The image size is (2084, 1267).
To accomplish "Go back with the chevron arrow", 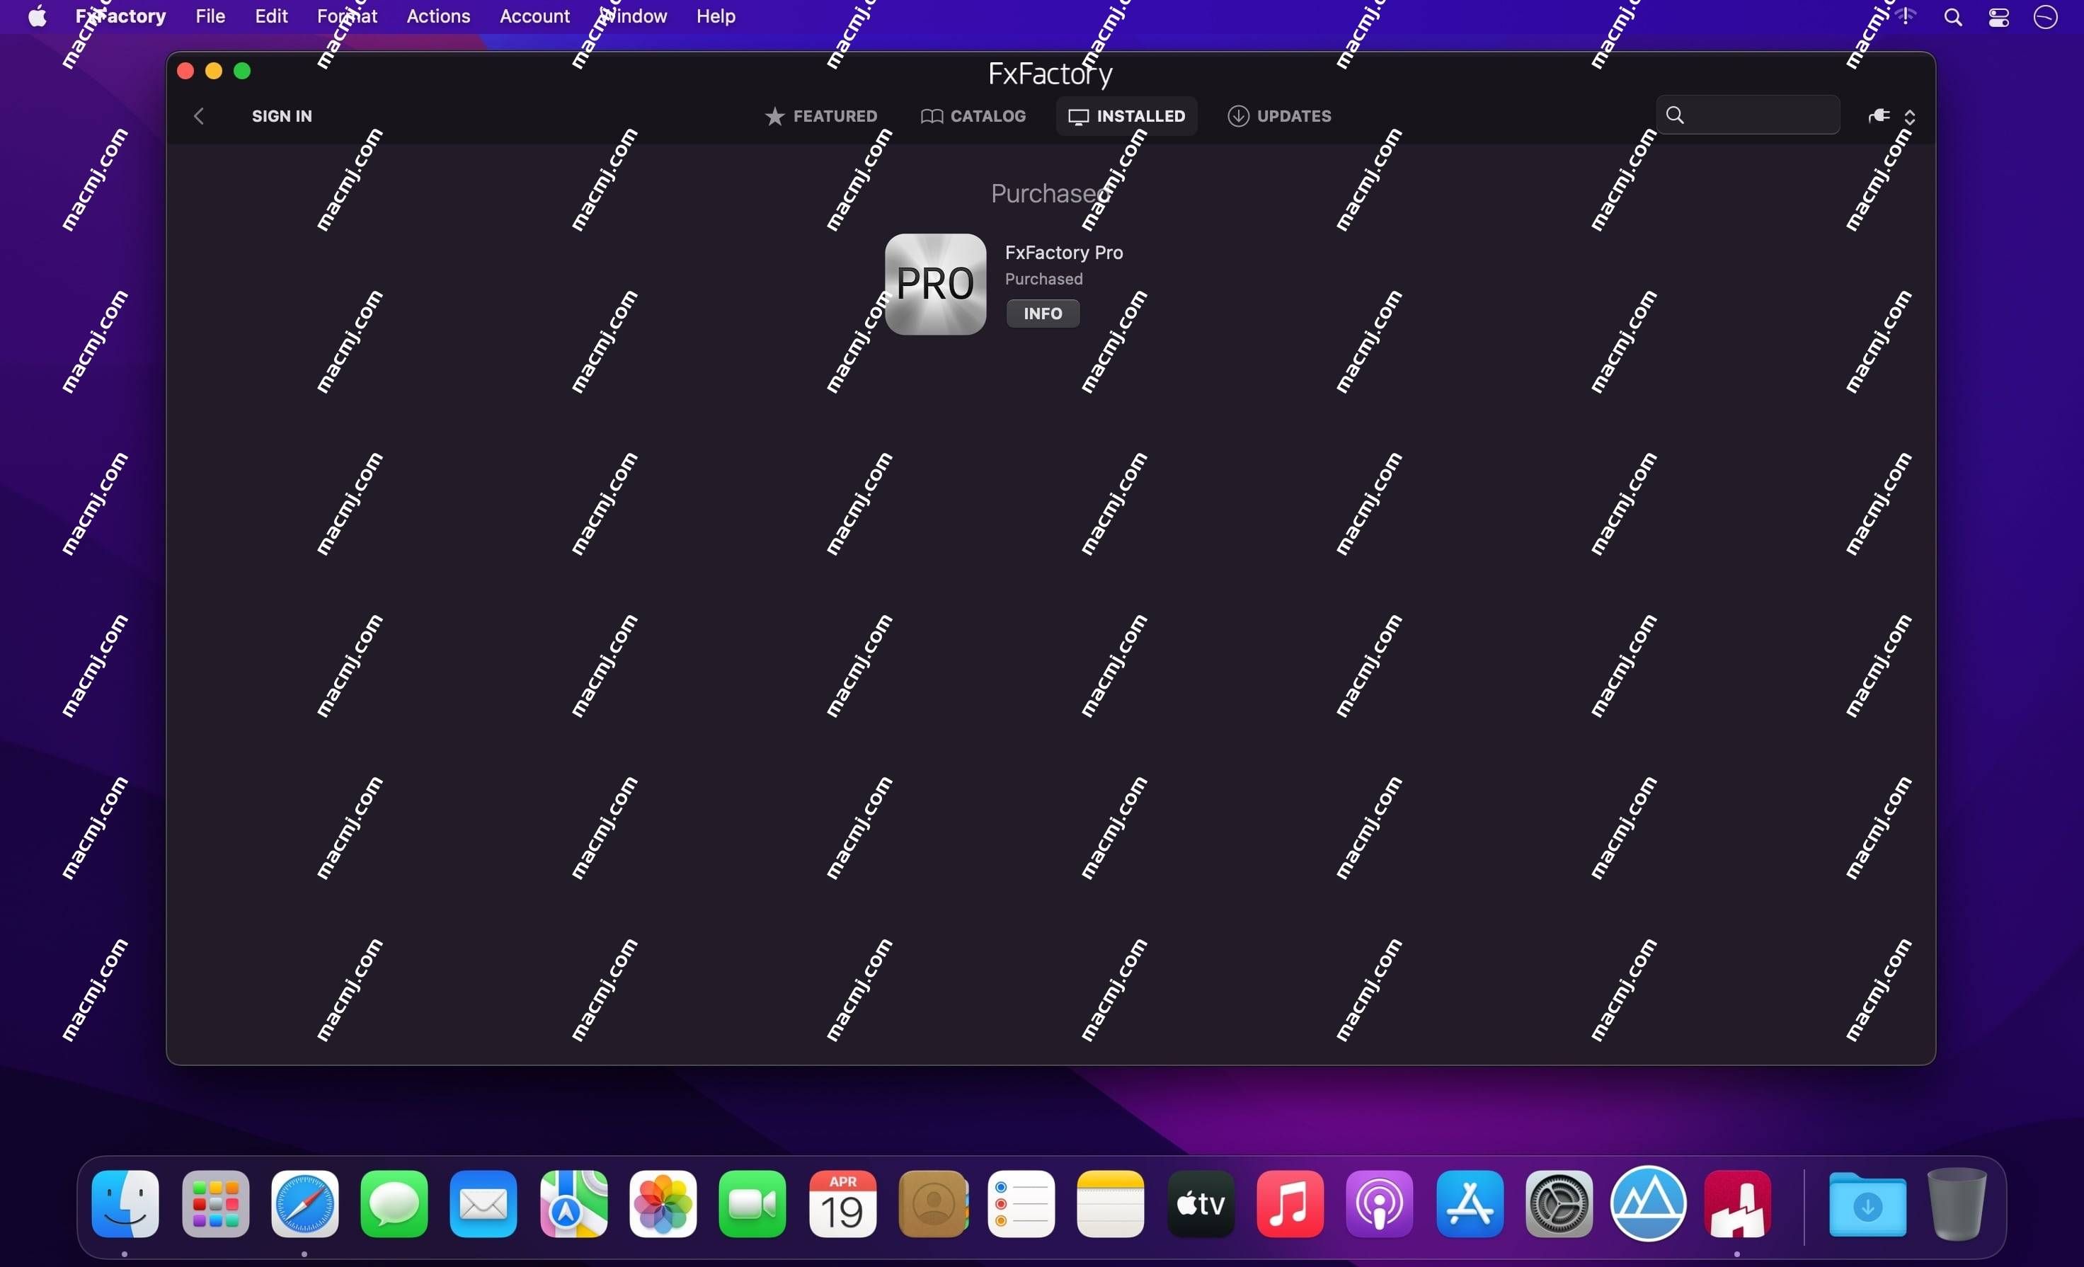I will (x=199, y=116).
